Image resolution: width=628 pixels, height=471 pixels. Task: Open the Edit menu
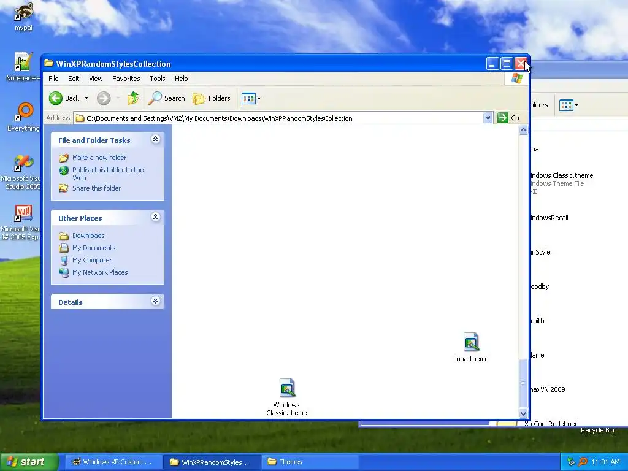[74, 78]
